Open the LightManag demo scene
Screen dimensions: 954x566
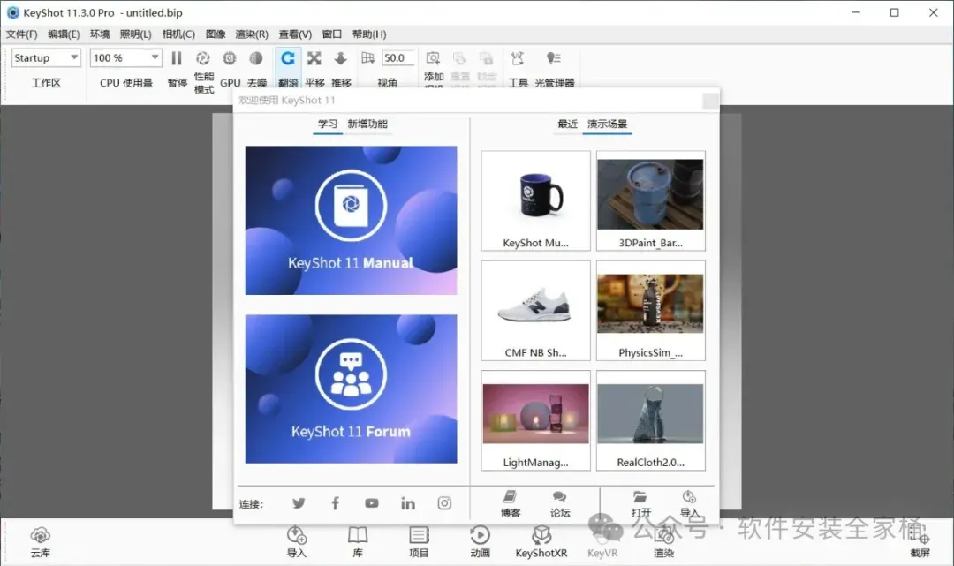[x=535, y=420]
